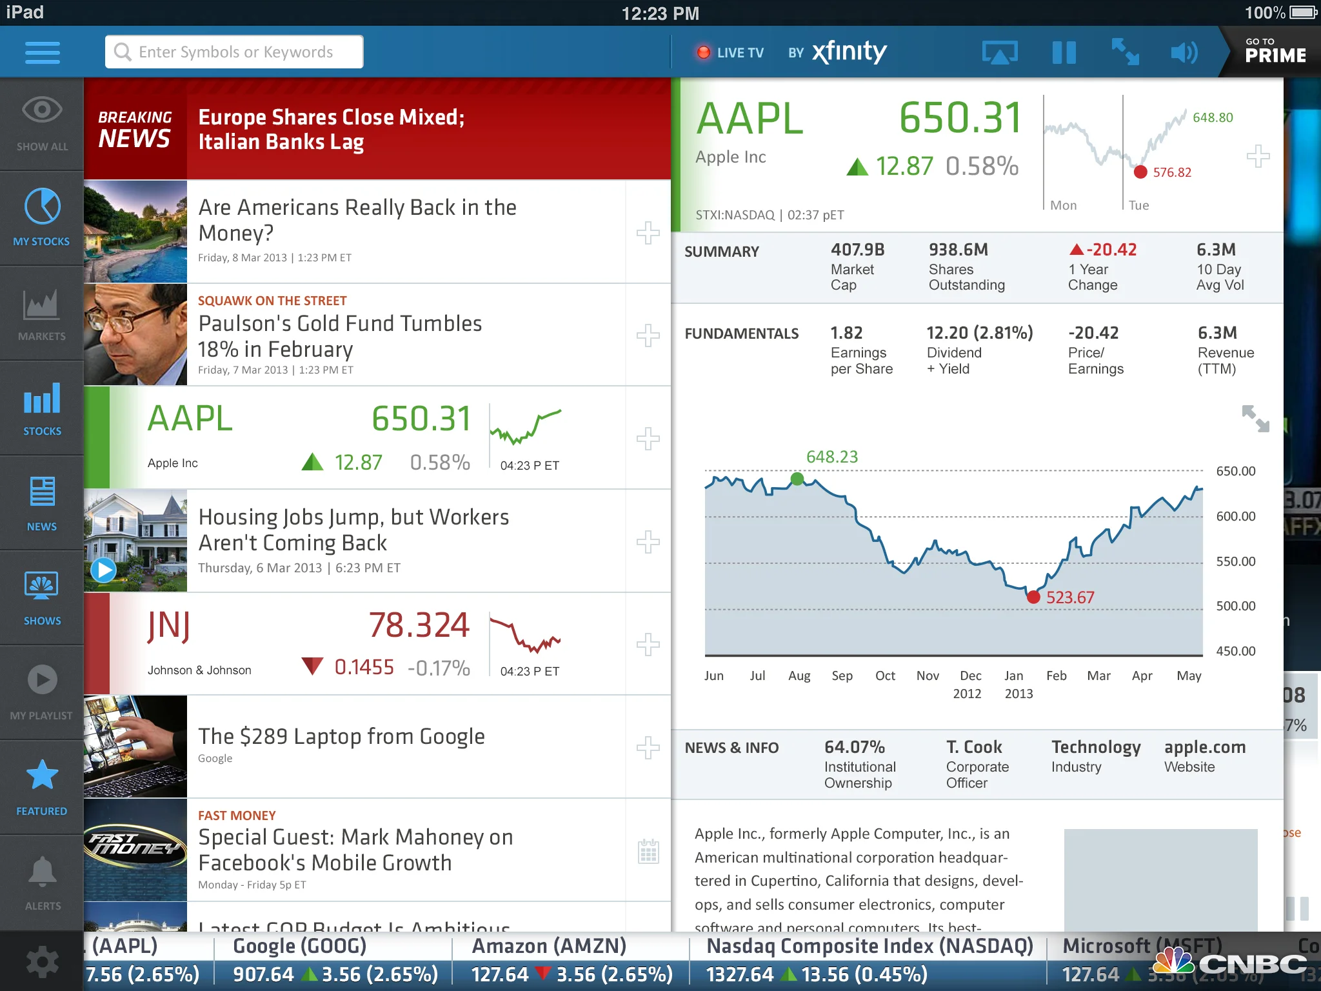Pause the live TV stream
The image size is (1321, 991).
click(x=1064, y=52)
